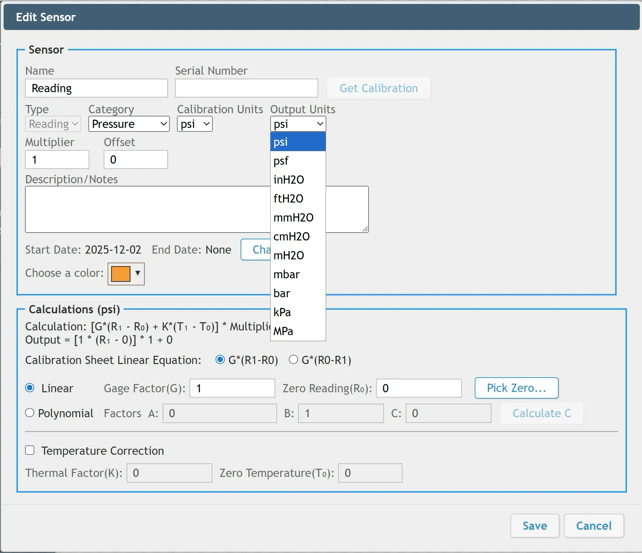Select kPa from the output units list

tap(297, 312)
